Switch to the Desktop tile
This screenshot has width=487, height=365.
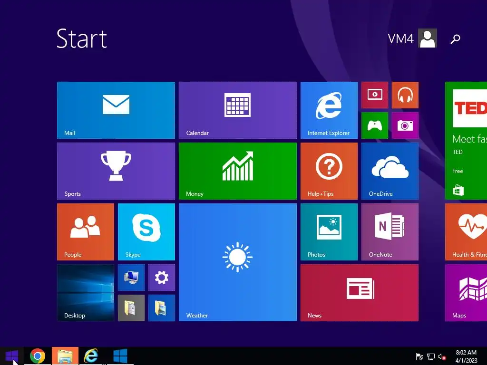pos(86,293)
